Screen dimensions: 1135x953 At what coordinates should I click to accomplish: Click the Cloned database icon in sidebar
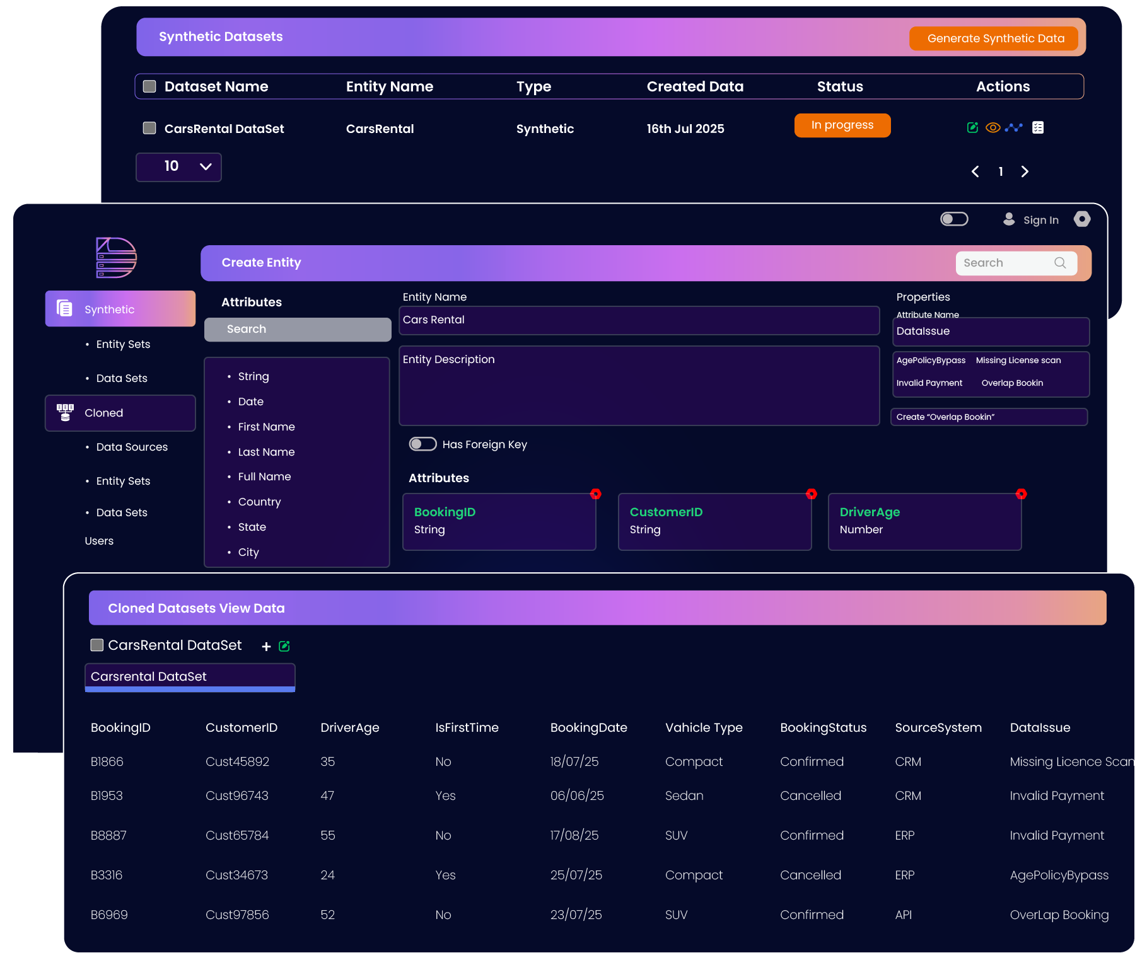tap(65, 413)
